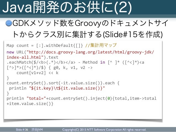The image size is (176, 132).
Task: Click the line starting ".eachMatch($/<b>"
Action: pyautogui.click(x=75, y=62)
